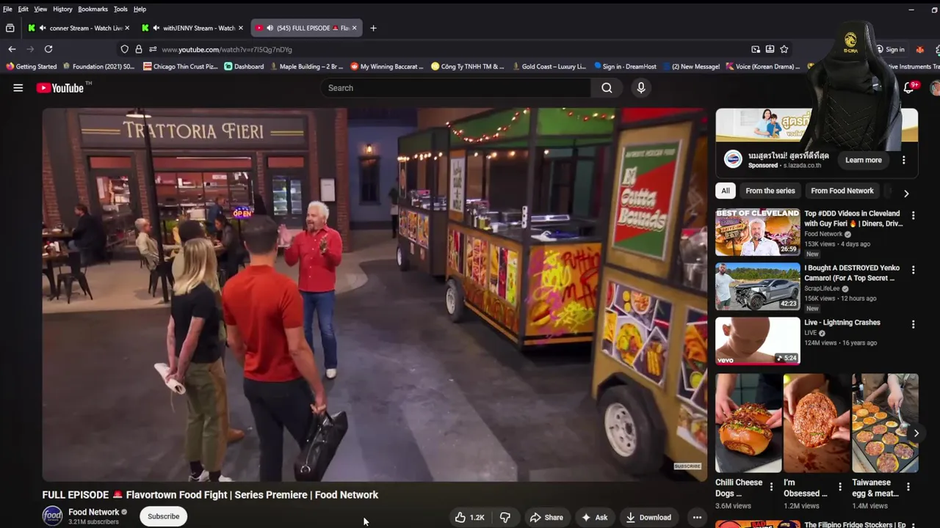The width and height of the screenshot is (940, 528).
Task: Open the View menu
Action: pos(40,9)
